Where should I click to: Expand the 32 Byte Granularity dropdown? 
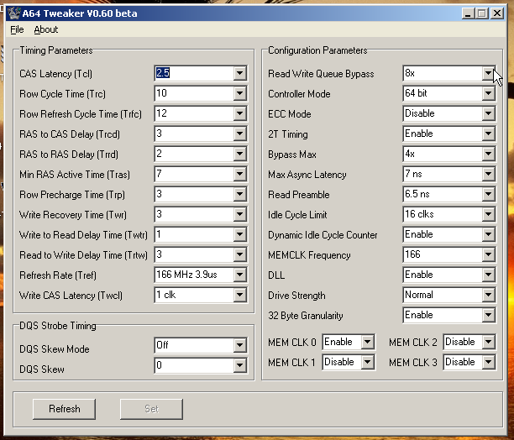click(x=489, y=315)
